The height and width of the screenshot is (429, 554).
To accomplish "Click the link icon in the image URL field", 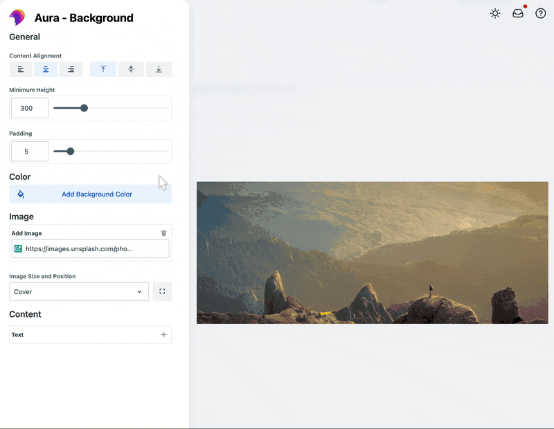I will point(17,248).
